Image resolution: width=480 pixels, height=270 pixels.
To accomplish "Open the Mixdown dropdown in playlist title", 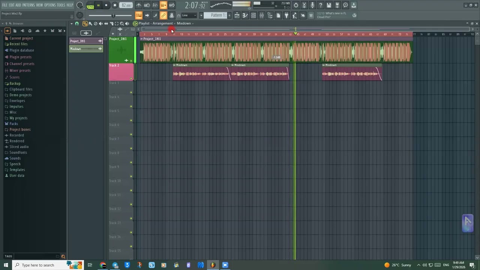I will 185,23.
